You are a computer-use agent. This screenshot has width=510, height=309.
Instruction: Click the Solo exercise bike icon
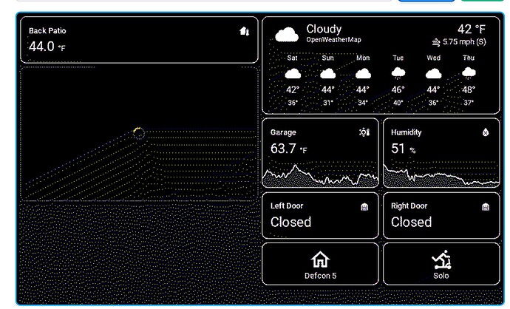(x=442, y=259)
